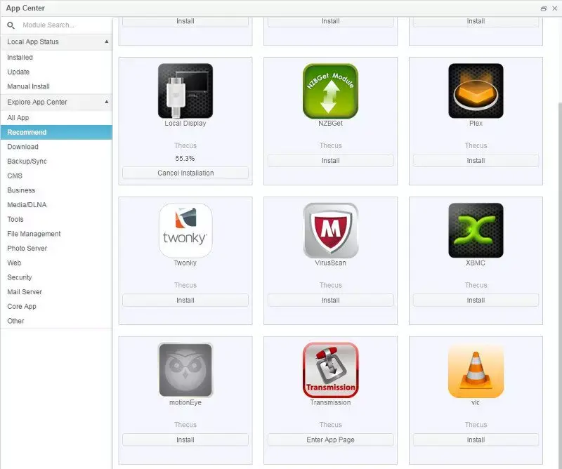Image resolution: width=562 pixels, height=469 pixels.
Task: Select the Security category
Action: pos(56,277)
